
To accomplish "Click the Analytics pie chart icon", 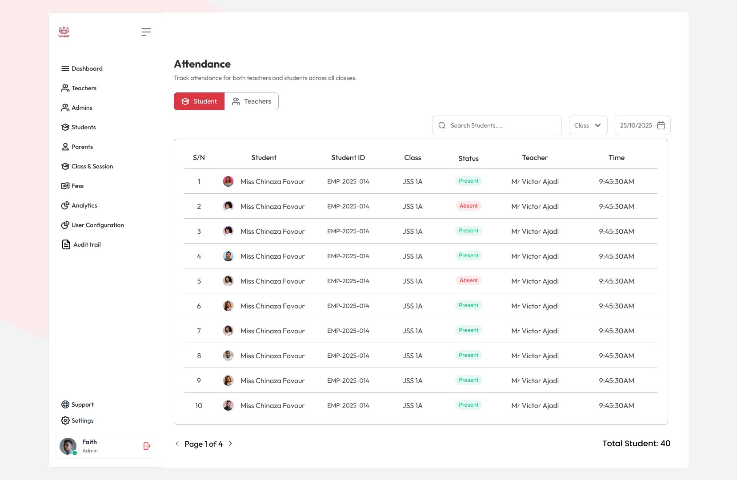I will click(65, 205).
